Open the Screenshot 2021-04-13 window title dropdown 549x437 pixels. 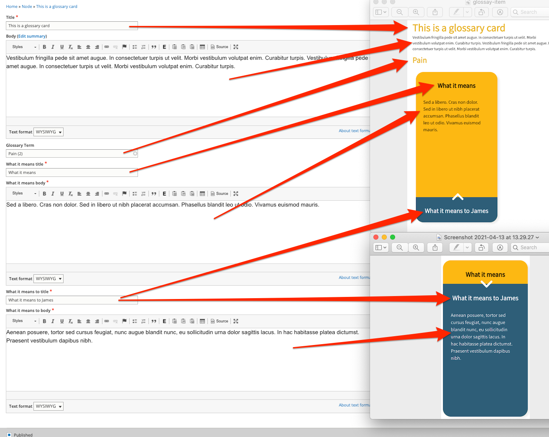point(537,237)
